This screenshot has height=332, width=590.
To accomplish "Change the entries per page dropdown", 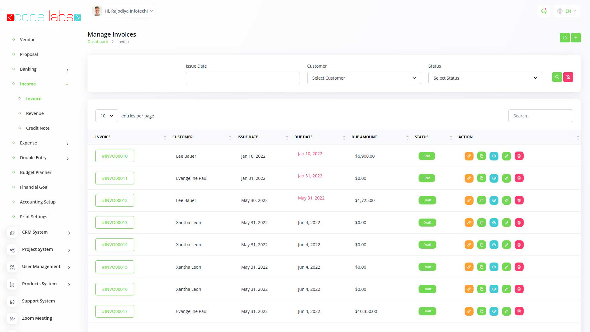I will pyautogui.click(x=107, y=116).
